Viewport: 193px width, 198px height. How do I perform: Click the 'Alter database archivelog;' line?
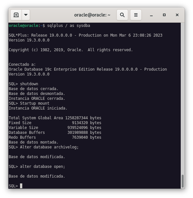coord(49,147)
